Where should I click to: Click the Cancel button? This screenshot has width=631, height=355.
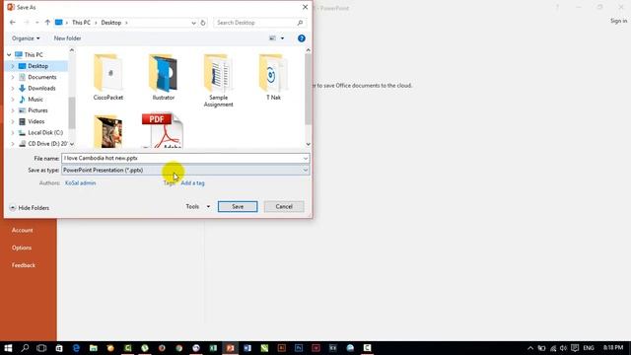(x=284, y=206)
